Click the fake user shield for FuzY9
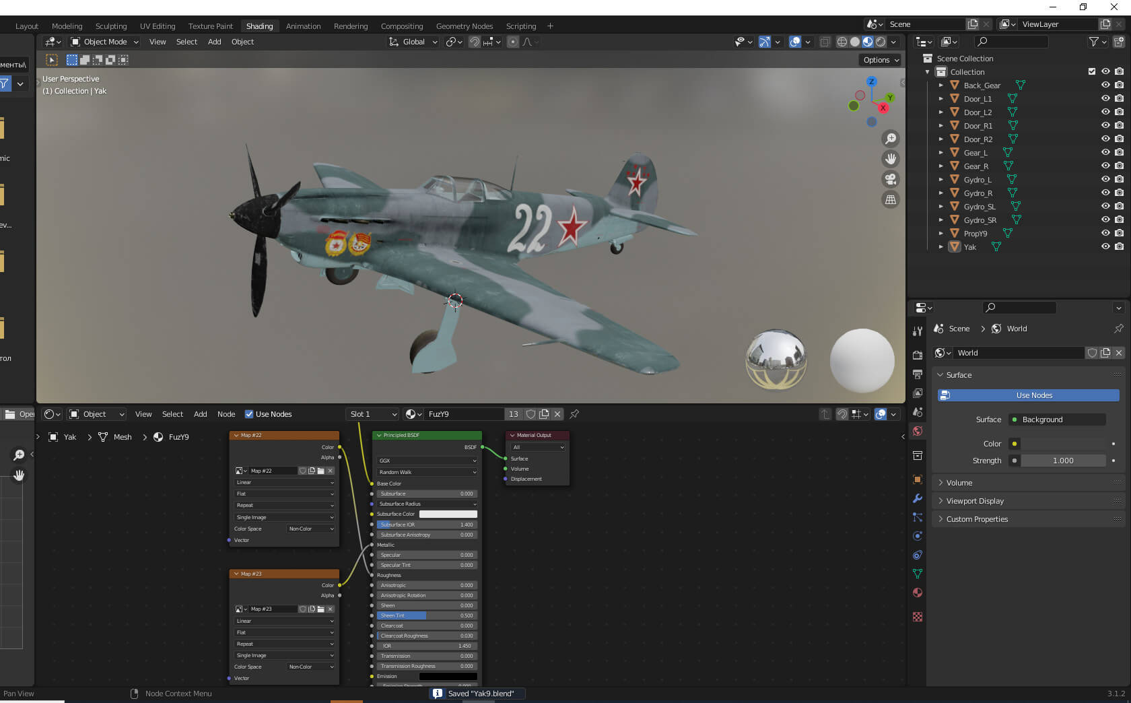Image resolution: width=1131 pixels, height=703 pixels. click(531, 414)
